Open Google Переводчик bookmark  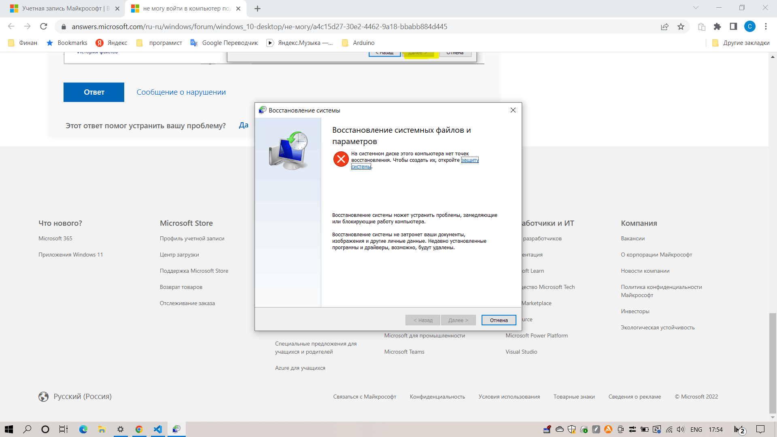pyautogui.click(x=224, y=43)
